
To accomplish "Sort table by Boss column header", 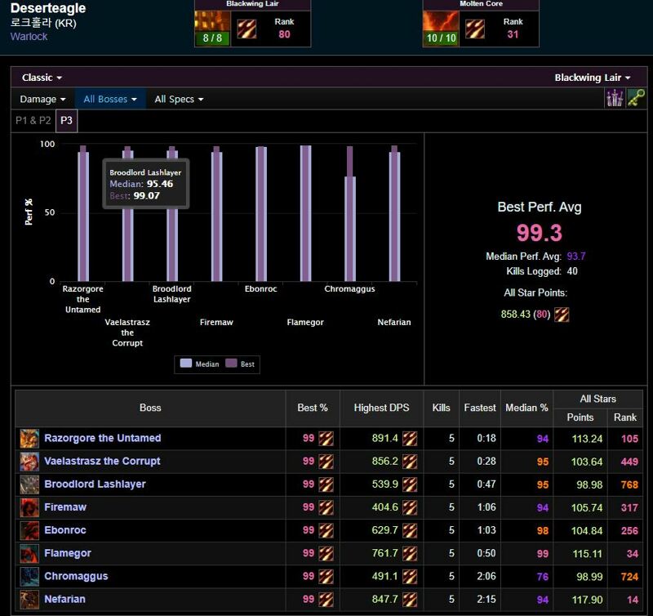I will click(x=150, y=408).
